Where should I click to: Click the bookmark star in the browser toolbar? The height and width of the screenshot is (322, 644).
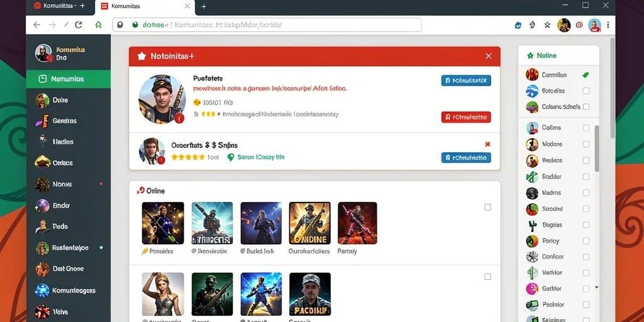(x=547, y=25)
